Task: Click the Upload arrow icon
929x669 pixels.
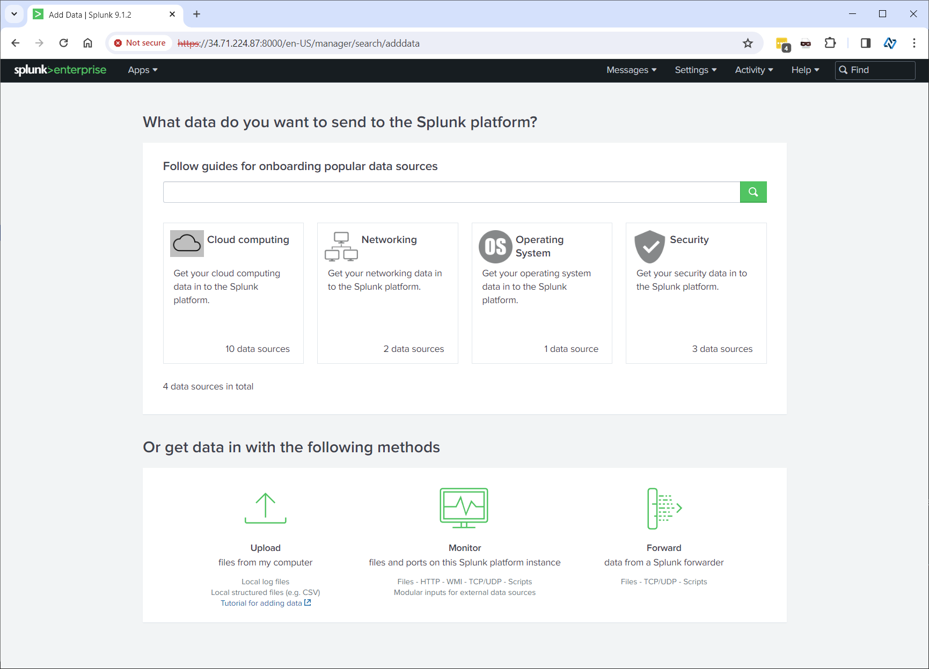Action: (x=265, y=508)
